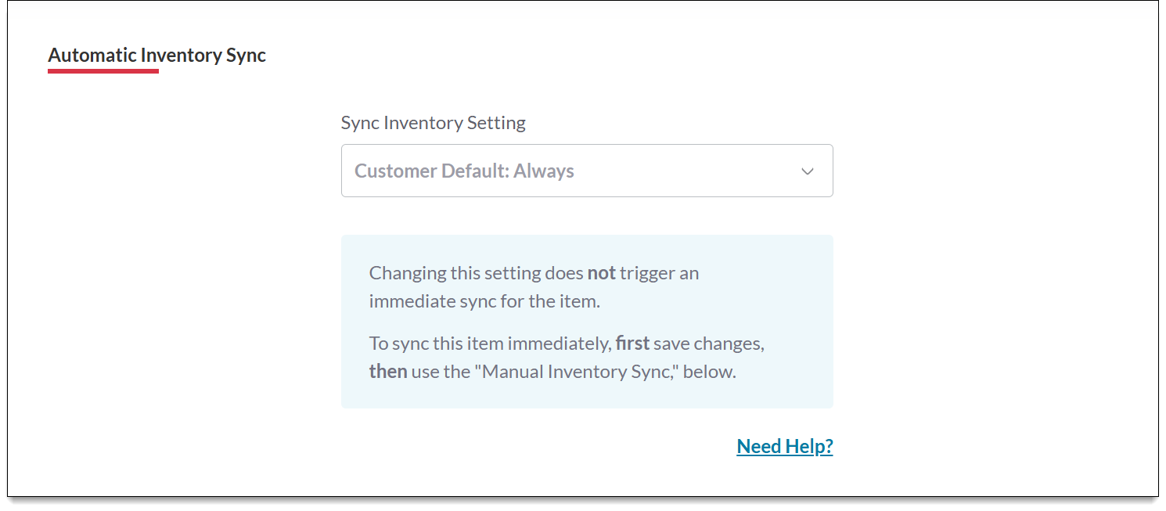Click the bold word "first" in the notice

point(632,344)
